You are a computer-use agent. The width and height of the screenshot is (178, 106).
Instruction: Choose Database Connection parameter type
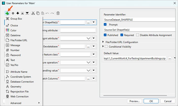point(22,82)
